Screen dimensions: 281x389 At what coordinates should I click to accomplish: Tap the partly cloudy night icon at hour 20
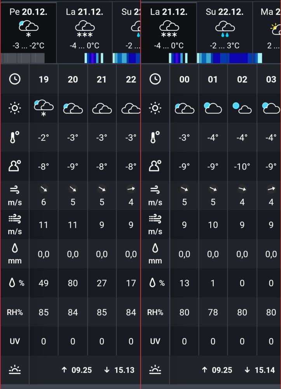[73, 109]
